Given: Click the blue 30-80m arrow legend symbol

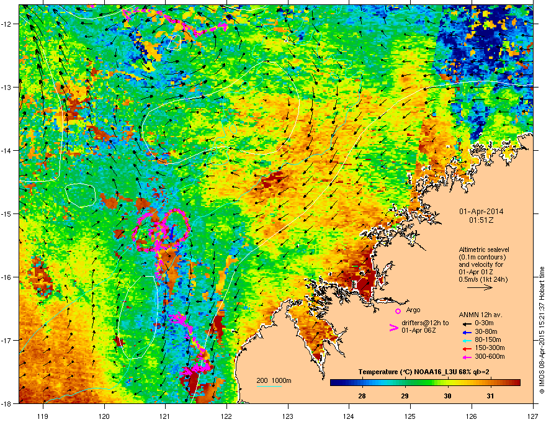Looking at the screenshot, I should tap(467, 332).
